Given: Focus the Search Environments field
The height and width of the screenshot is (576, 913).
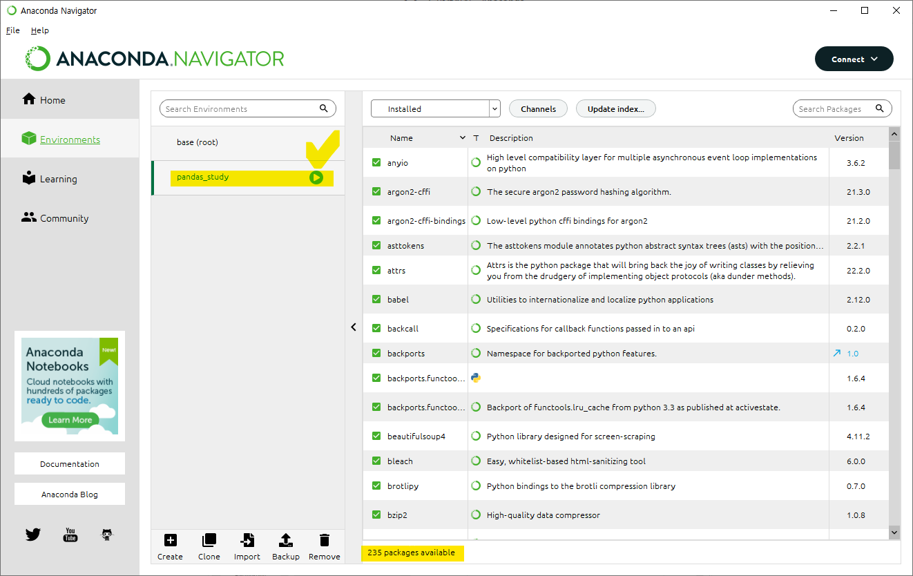Looking at the screenshot, I should (x=248, y=108).
